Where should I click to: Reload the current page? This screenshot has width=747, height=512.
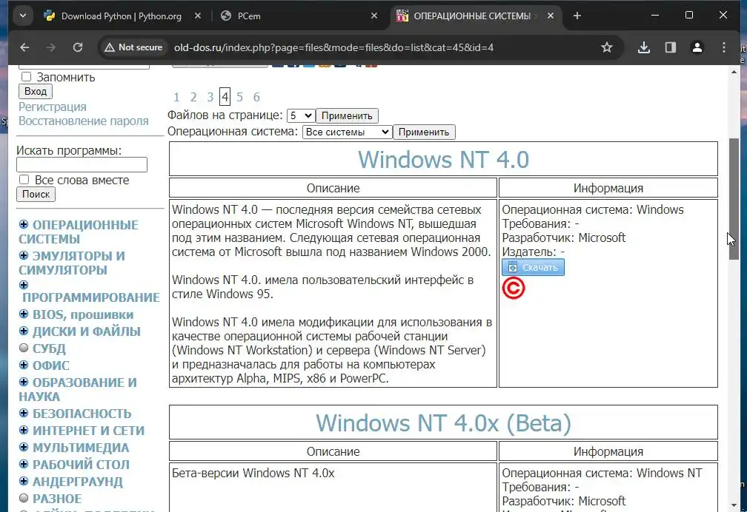point(78,47)
